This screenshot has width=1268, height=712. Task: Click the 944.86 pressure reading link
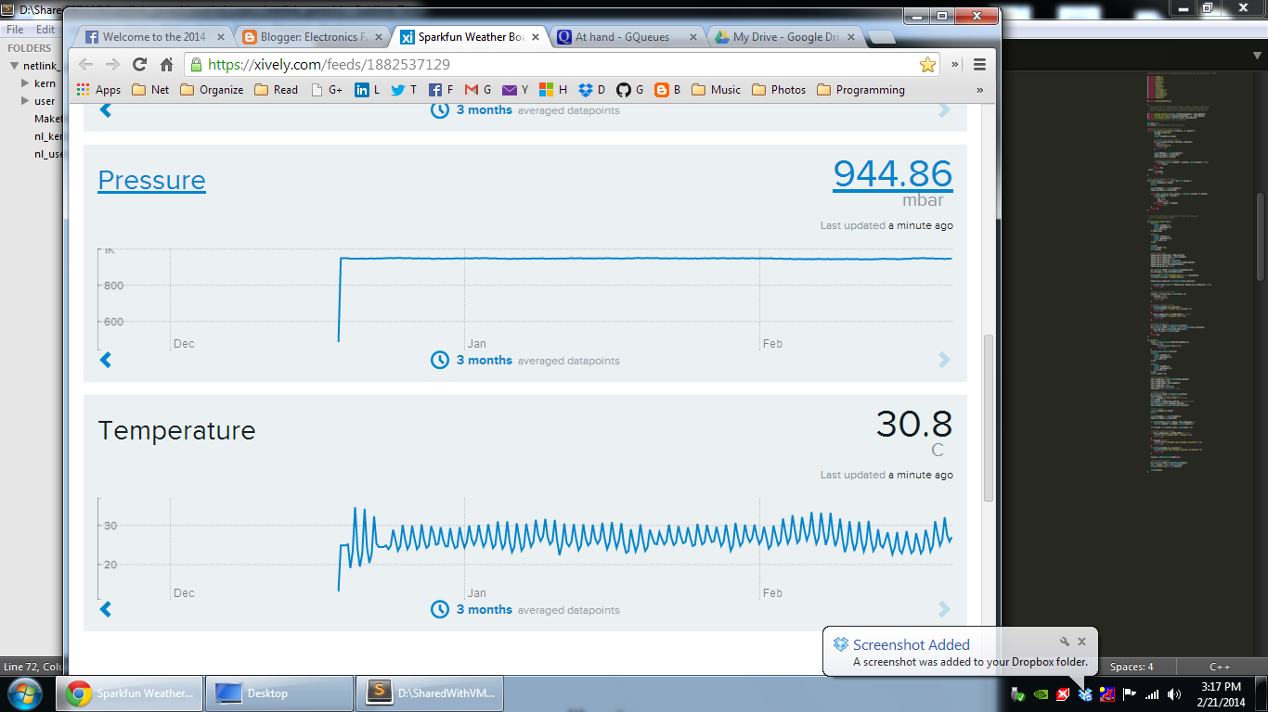click(892, 174)
